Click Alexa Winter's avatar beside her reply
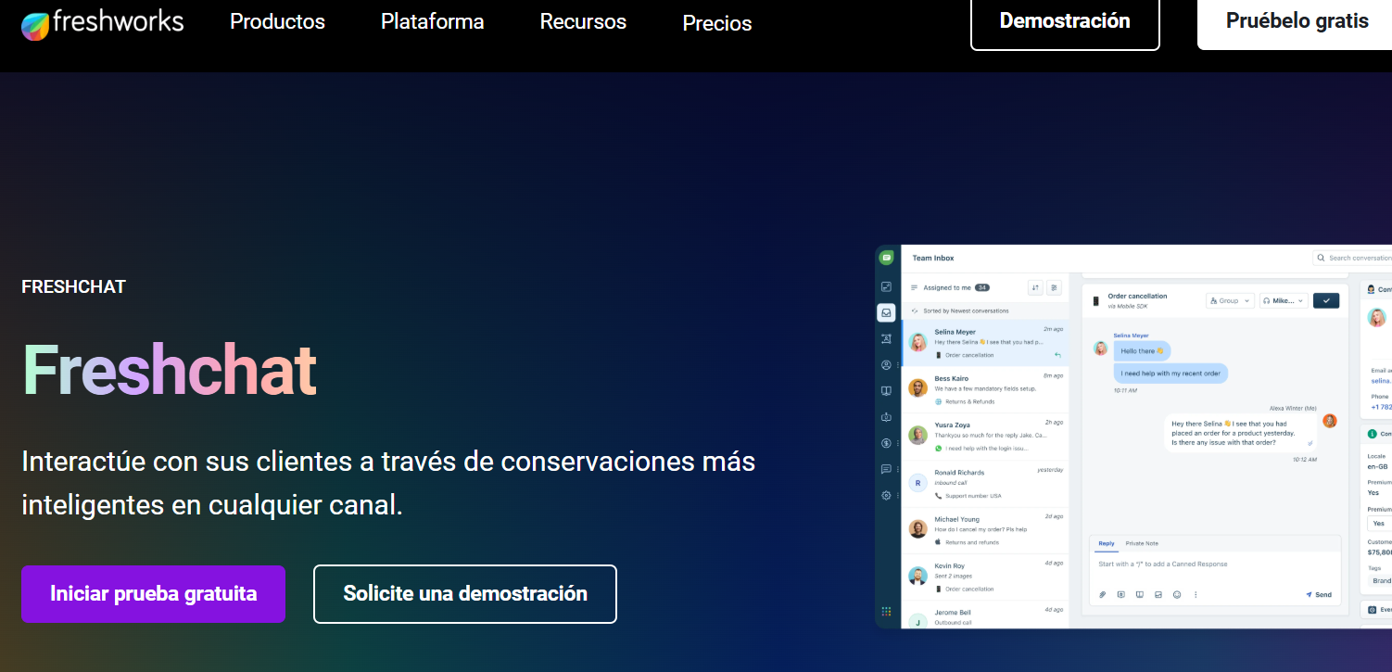 1330,421
